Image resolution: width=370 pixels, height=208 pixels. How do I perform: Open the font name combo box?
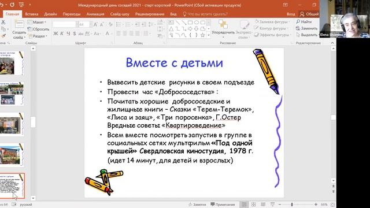(x=65, y=24)
